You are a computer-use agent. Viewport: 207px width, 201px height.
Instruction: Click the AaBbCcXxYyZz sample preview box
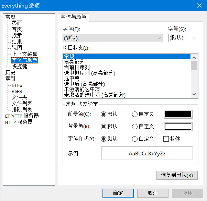click(147, 153)
